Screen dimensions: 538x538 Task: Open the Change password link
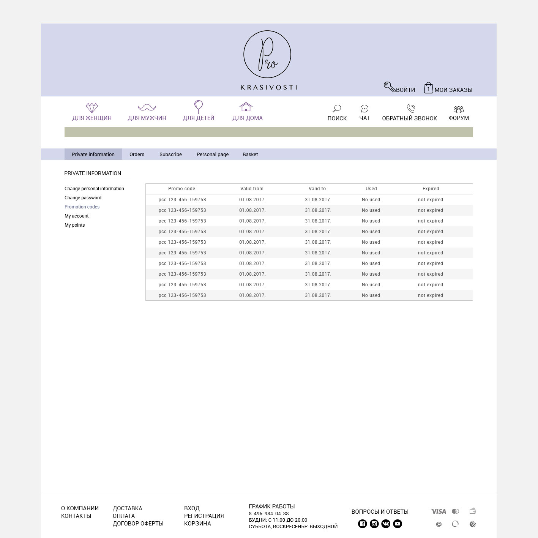(83, 198)
